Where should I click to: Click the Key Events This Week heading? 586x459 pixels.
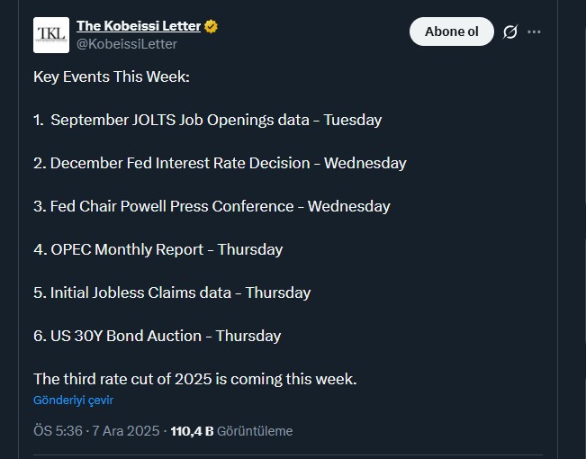[x=112, y=76]
